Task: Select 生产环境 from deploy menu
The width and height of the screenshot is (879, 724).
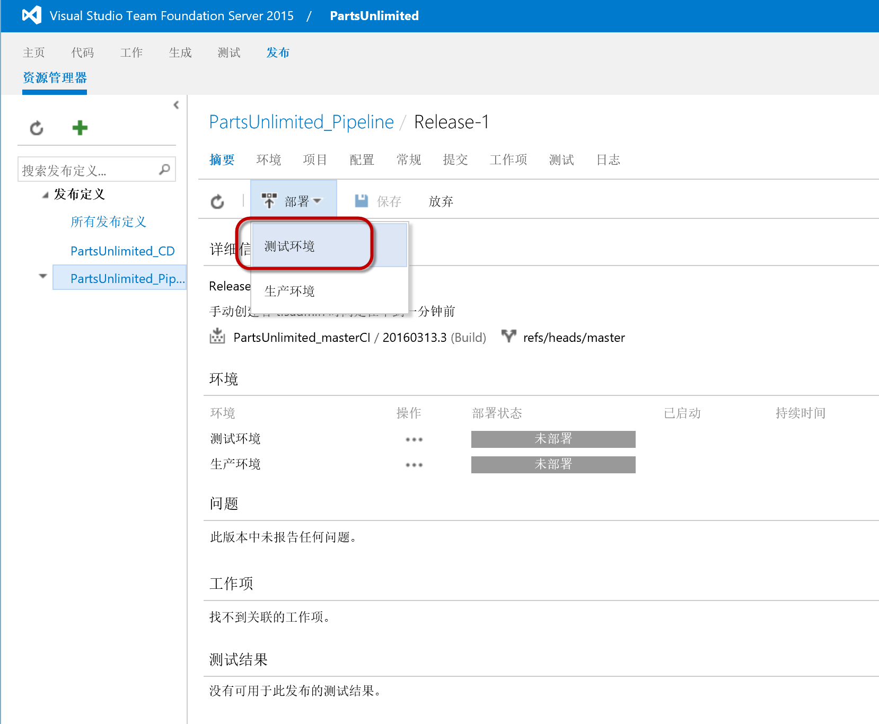Action: pyautogui.click(x=330, y=290)
